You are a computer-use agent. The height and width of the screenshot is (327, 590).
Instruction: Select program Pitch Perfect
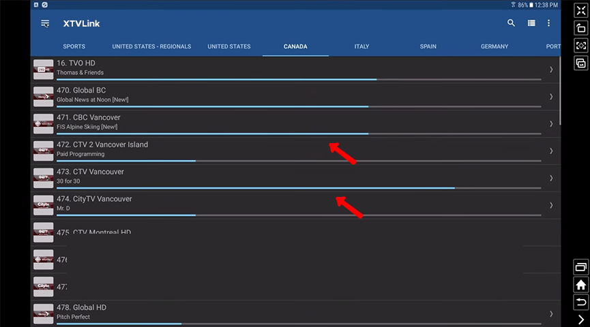click(x=74, y=317)
